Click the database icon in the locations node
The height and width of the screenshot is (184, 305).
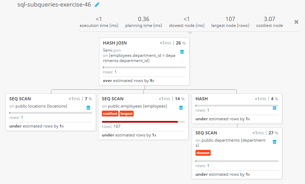(x=88, y=108)
